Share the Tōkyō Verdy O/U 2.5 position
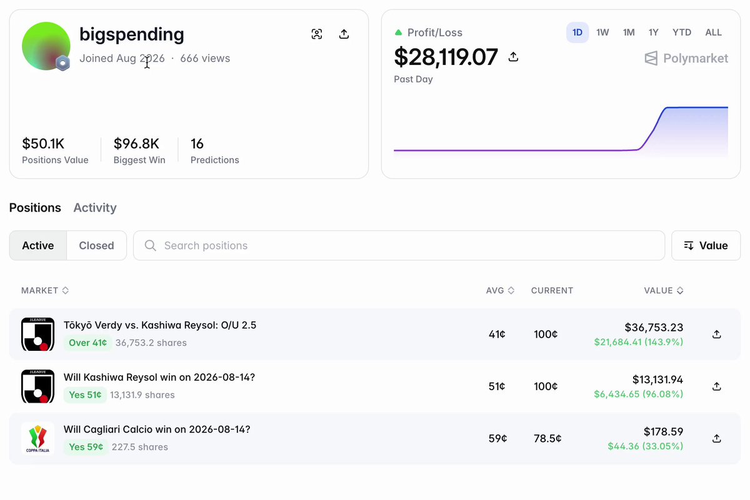Screen dimensions: 750x500 pyautogui.click(x=717, y=334)
